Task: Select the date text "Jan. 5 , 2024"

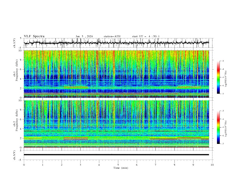Action: coord(84,36)
